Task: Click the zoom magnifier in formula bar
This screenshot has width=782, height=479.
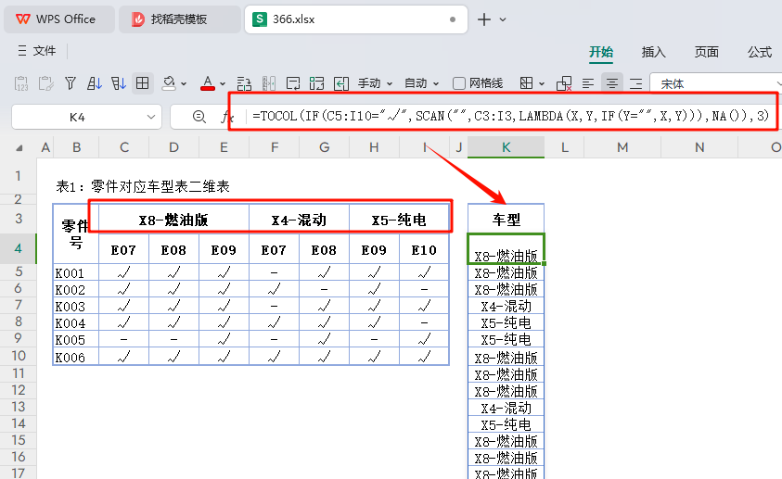Action: pos(199,117)
